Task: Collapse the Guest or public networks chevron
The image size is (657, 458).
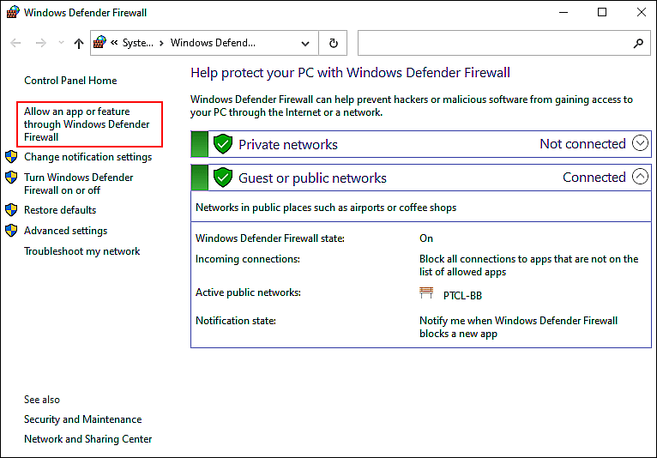Action: [640, 177]
